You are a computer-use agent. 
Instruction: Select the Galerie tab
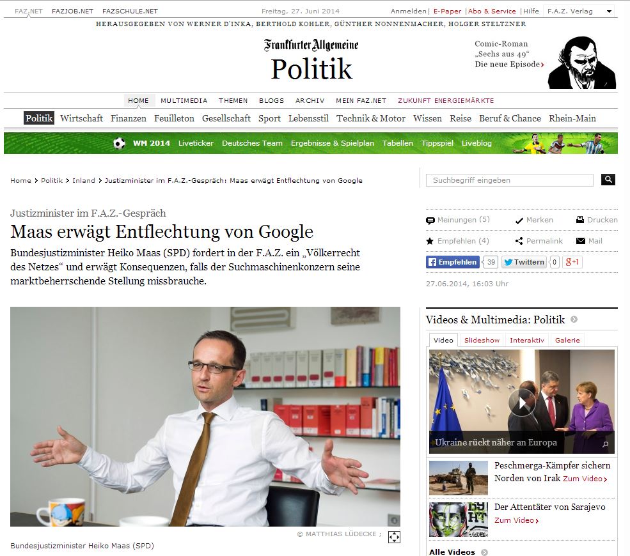567,340
